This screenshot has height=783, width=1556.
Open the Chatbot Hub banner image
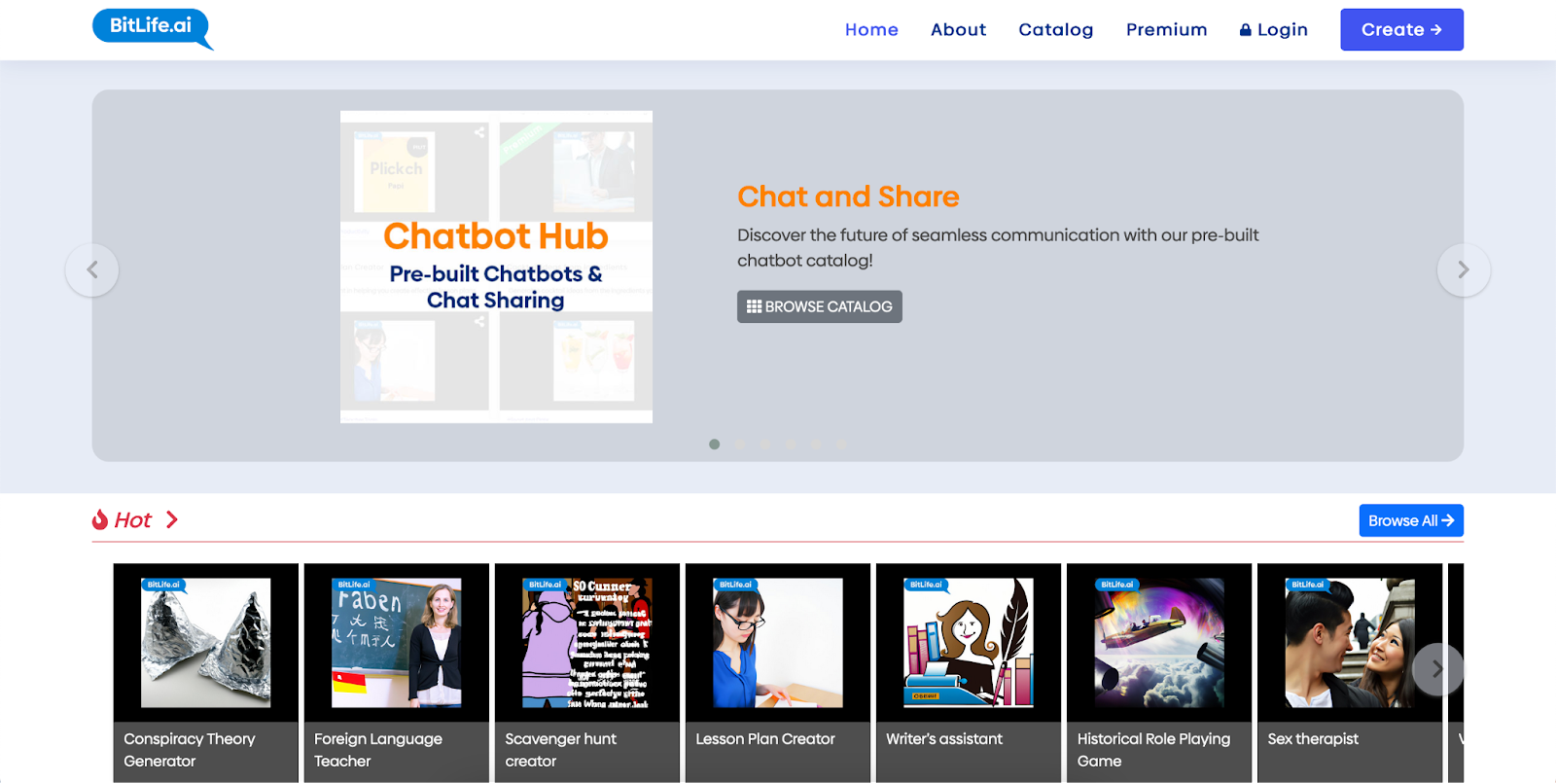click(x=496, y=267)
